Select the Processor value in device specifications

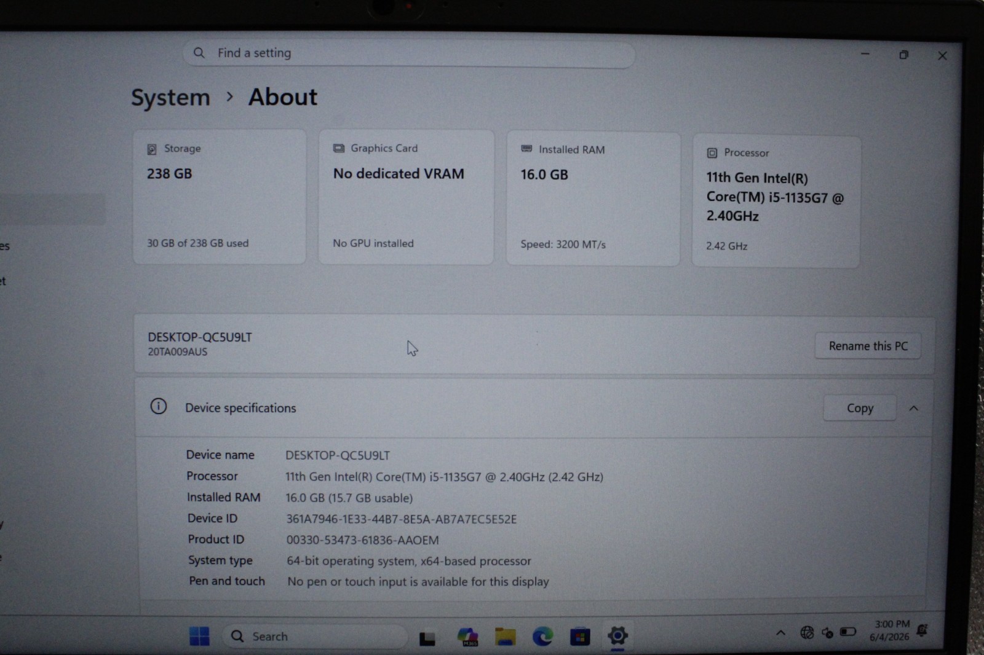click(444, 477)
